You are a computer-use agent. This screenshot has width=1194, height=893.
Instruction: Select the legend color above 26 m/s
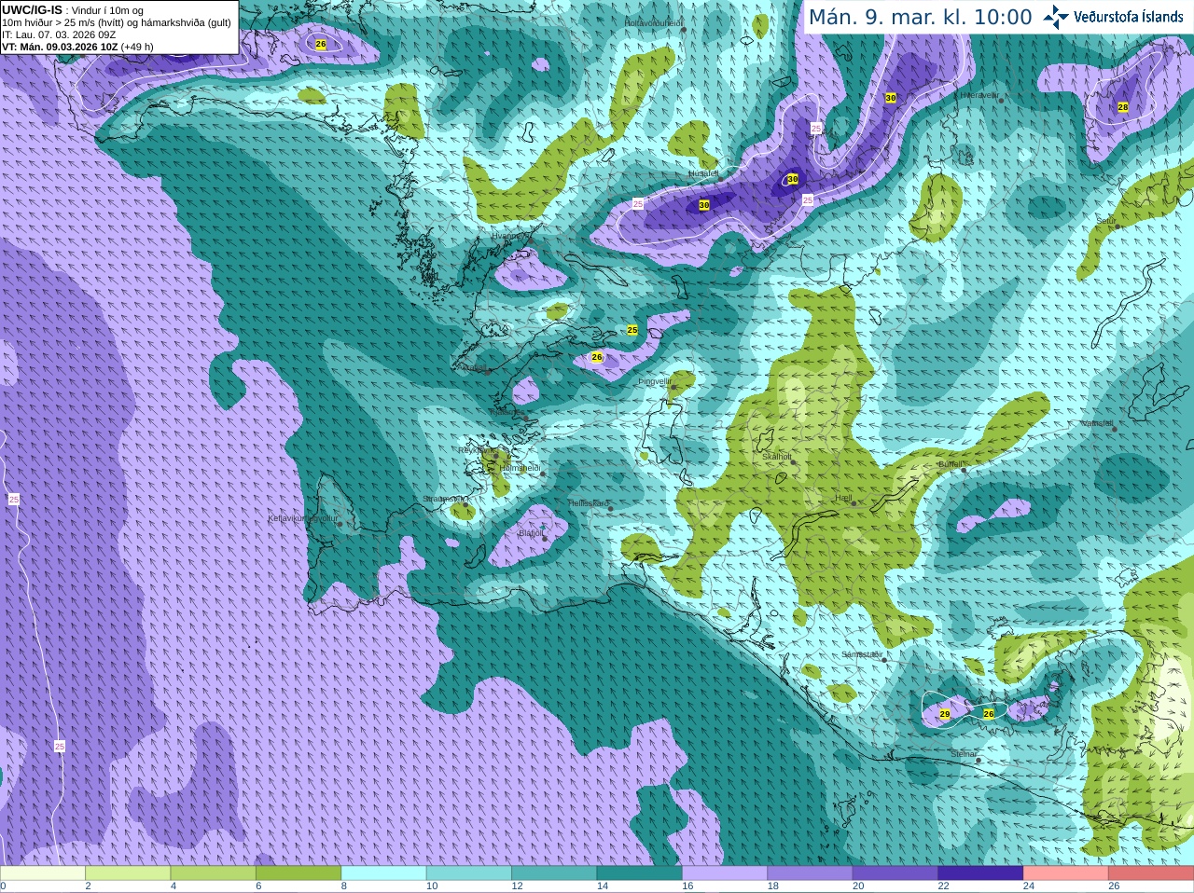[x=1151, y=873]
